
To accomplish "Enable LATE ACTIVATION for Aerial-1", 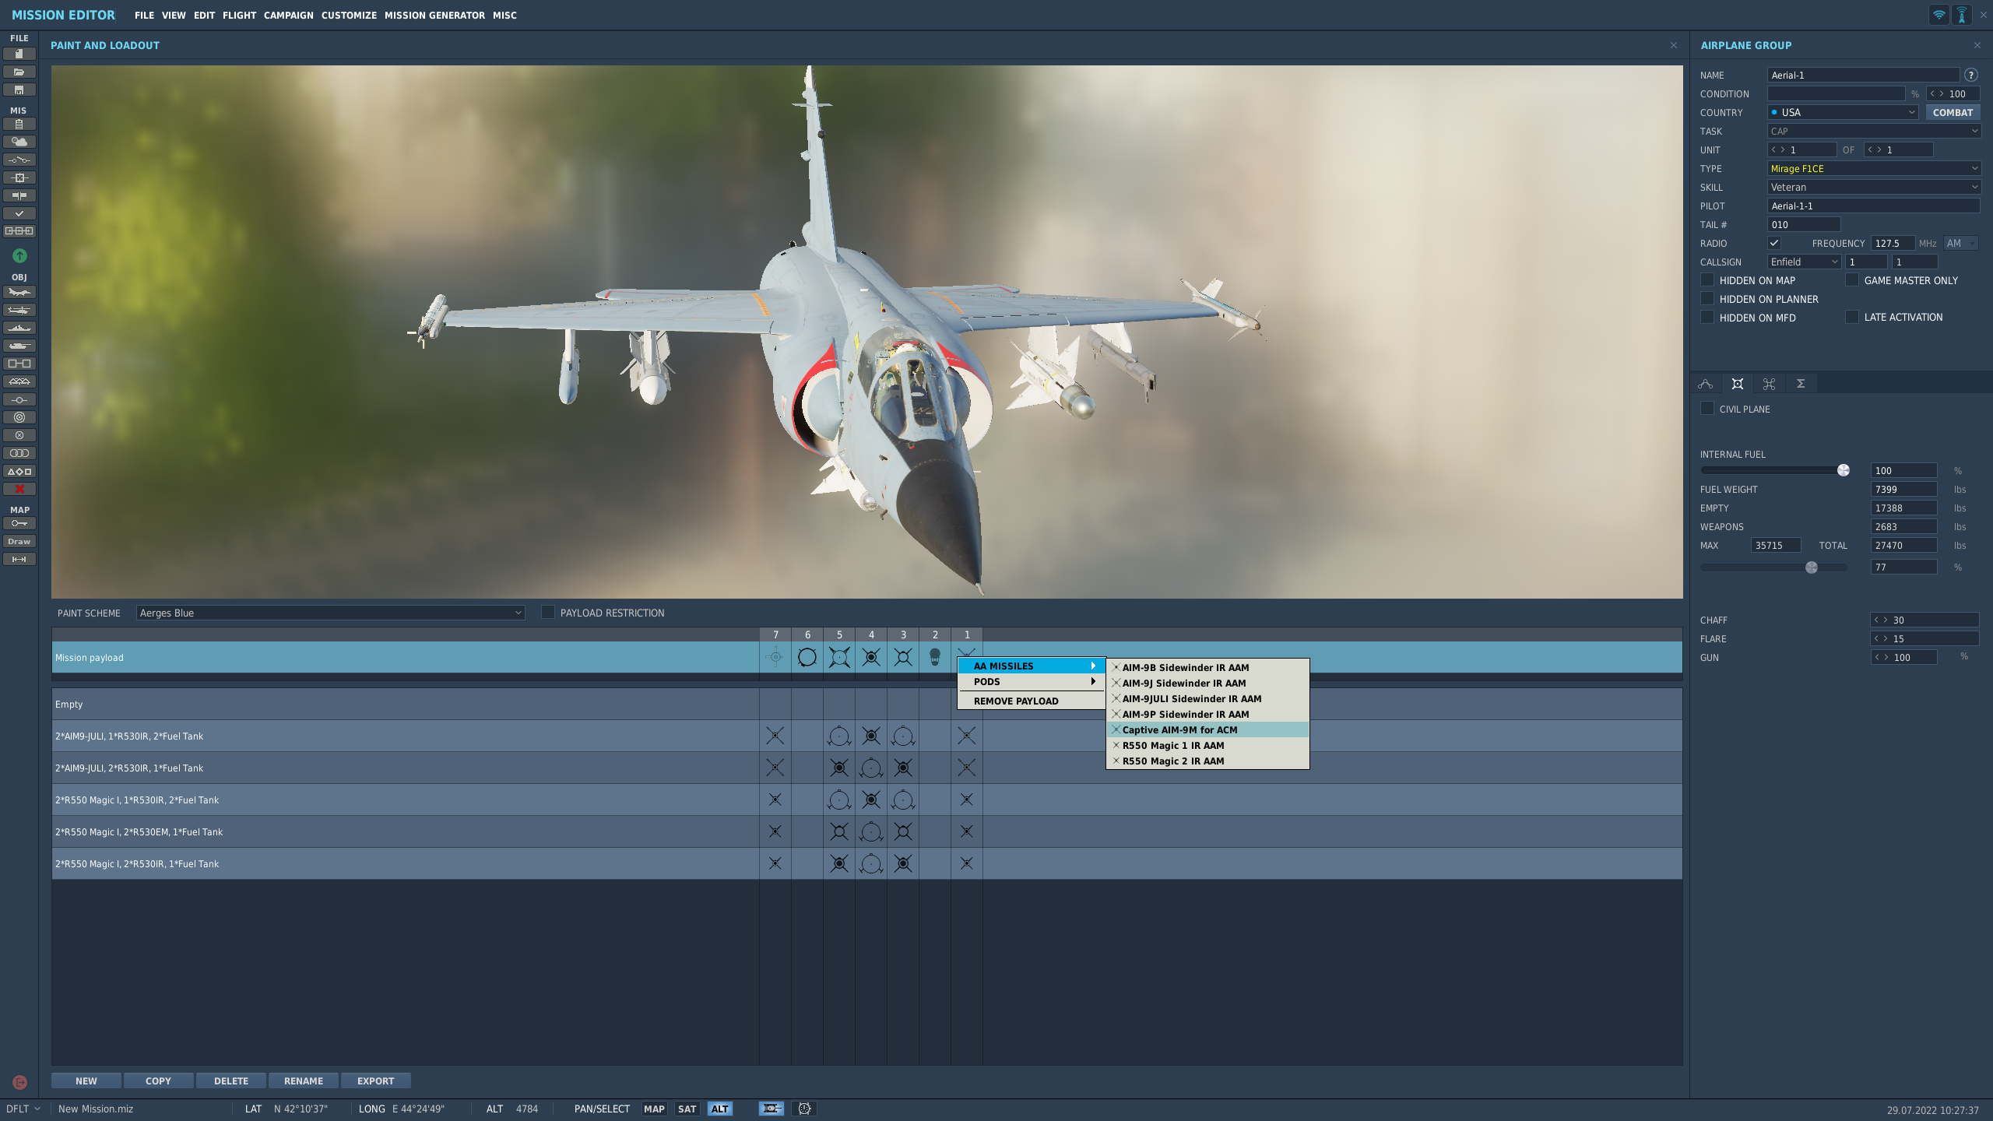I will pyautogui.click(x=1851, y=317).
